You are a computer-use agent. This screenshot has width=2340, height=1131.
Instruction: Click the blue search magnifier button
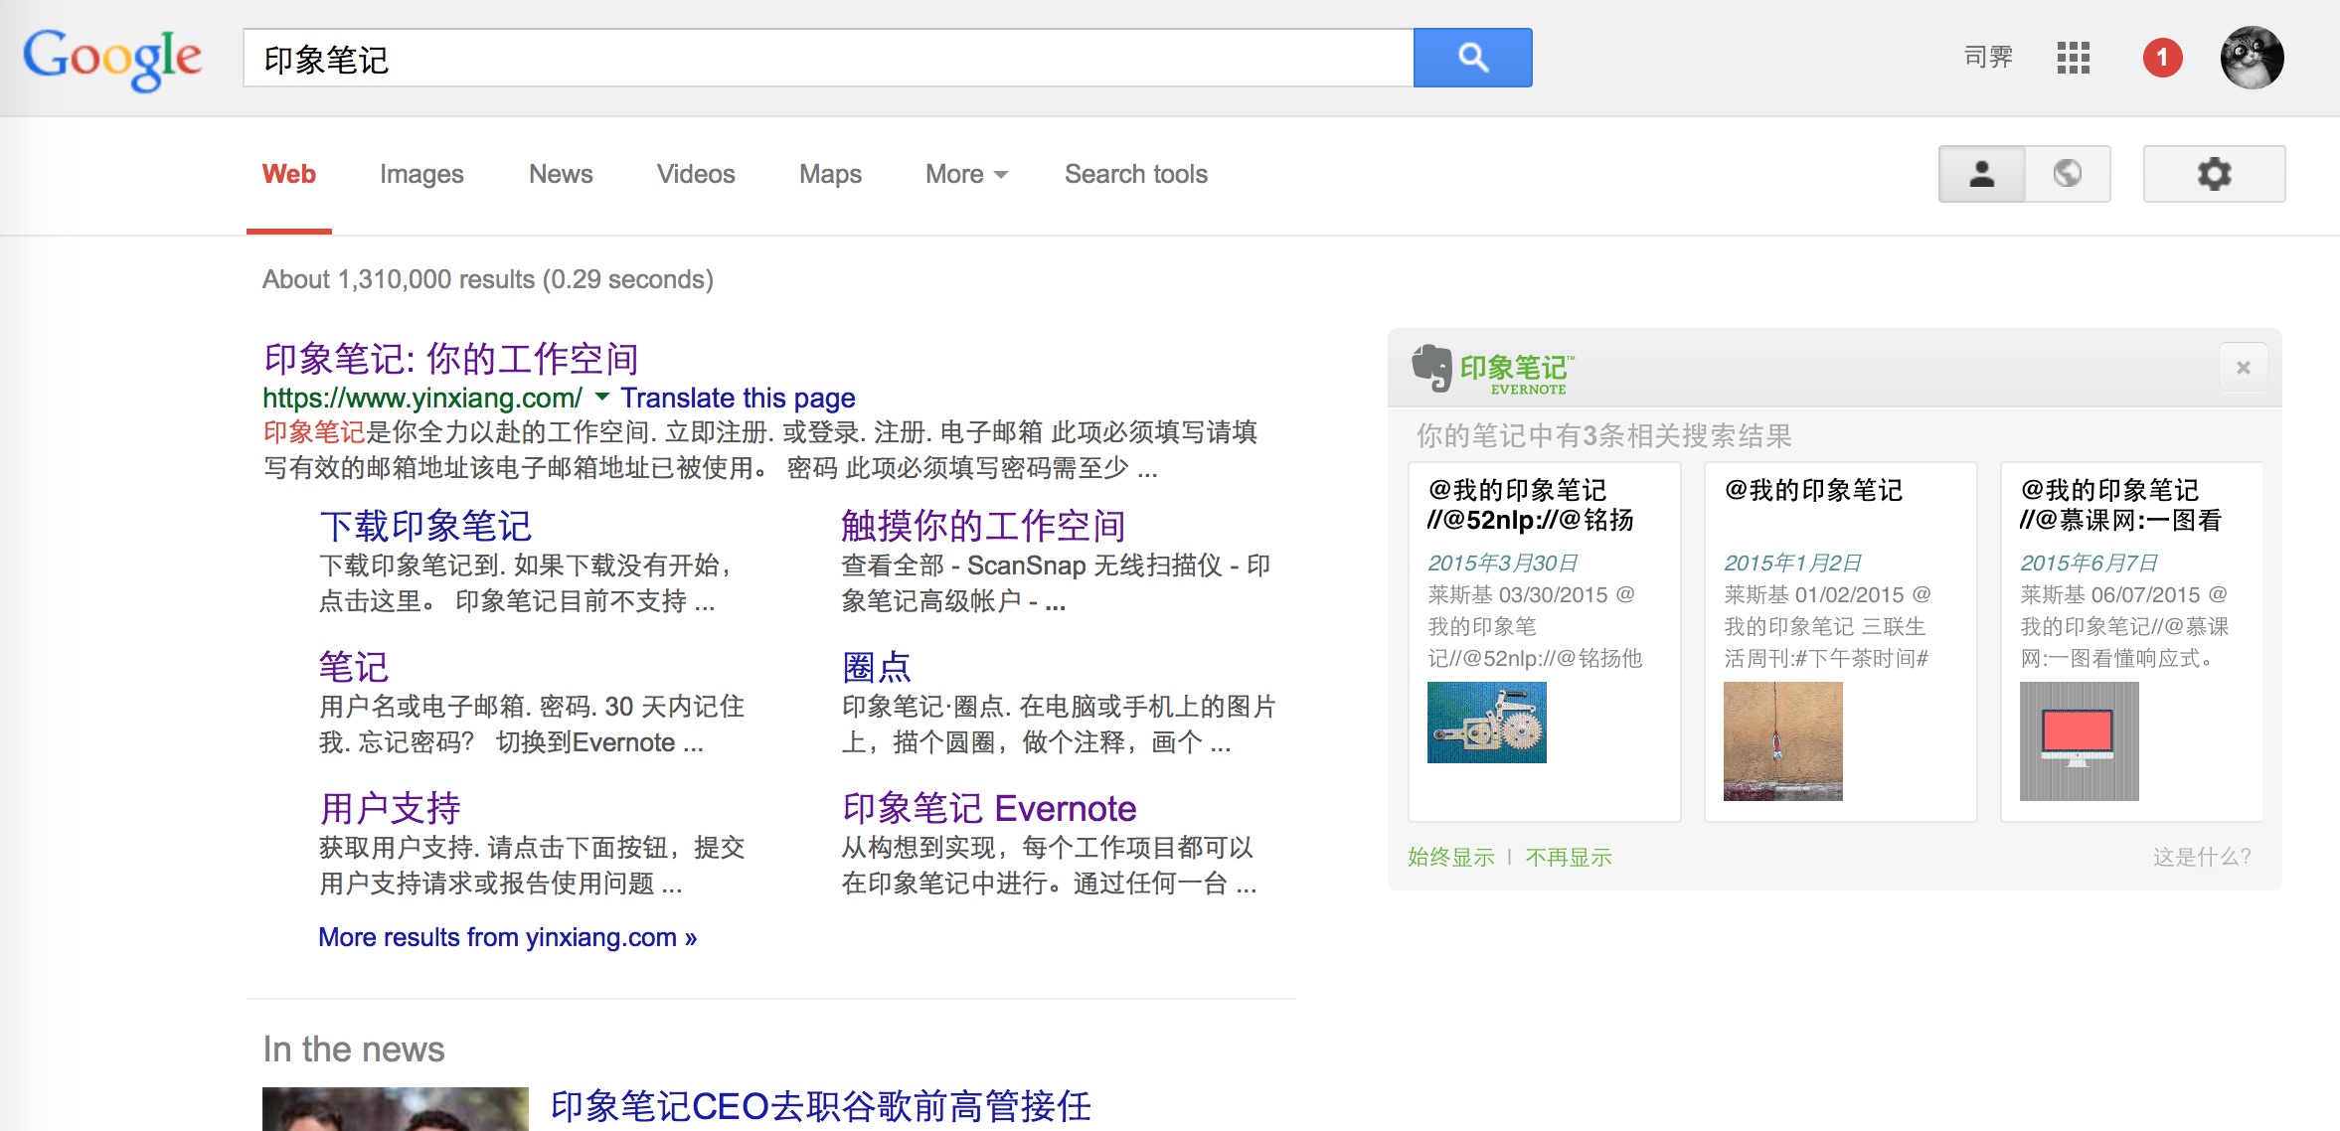coord(1472,58)
